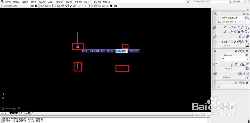Image resolution: width=250 pixels, height=123 pixels.
Task: Toggle the layer lock icon
Action: point(231,22)
